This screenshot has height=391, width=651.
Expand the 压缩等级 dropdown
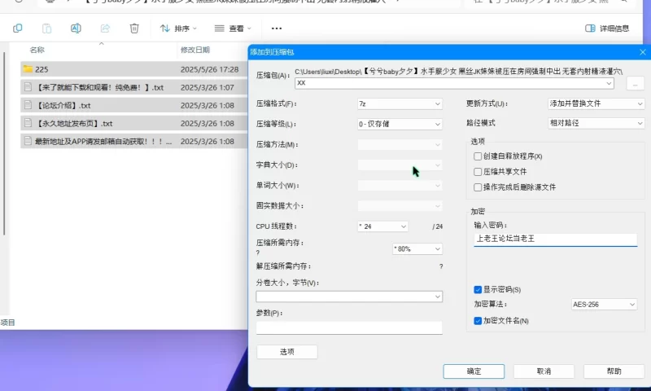(x=399, y=125)
